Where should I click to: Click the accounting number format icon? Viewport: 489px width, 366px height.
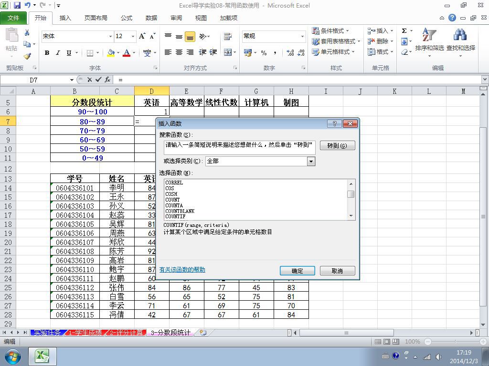coord(248,53)
